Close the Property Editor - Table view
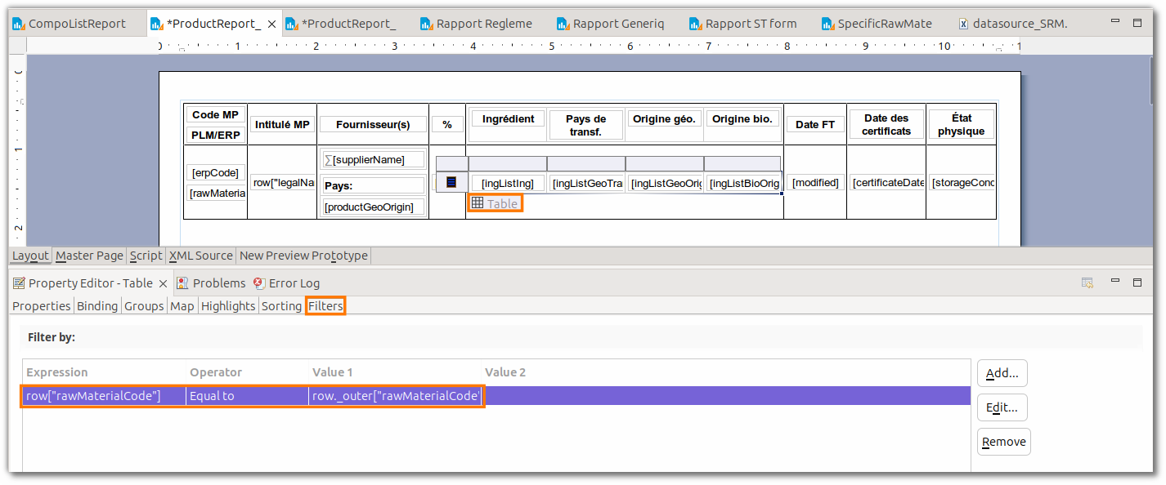The width and height of the screenshot is (1166, 485). tap(163, 283)
